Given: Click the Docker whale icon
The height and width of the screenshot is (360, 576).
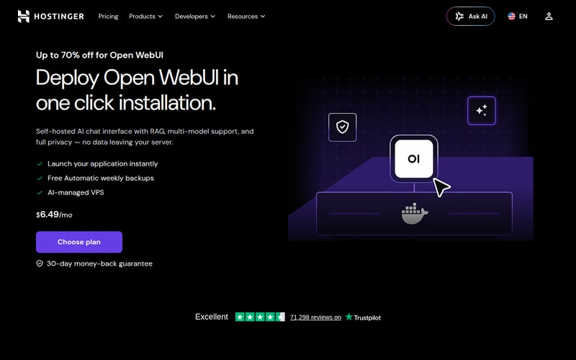Looking at the screenshot, I should click(x=415, y=213).
